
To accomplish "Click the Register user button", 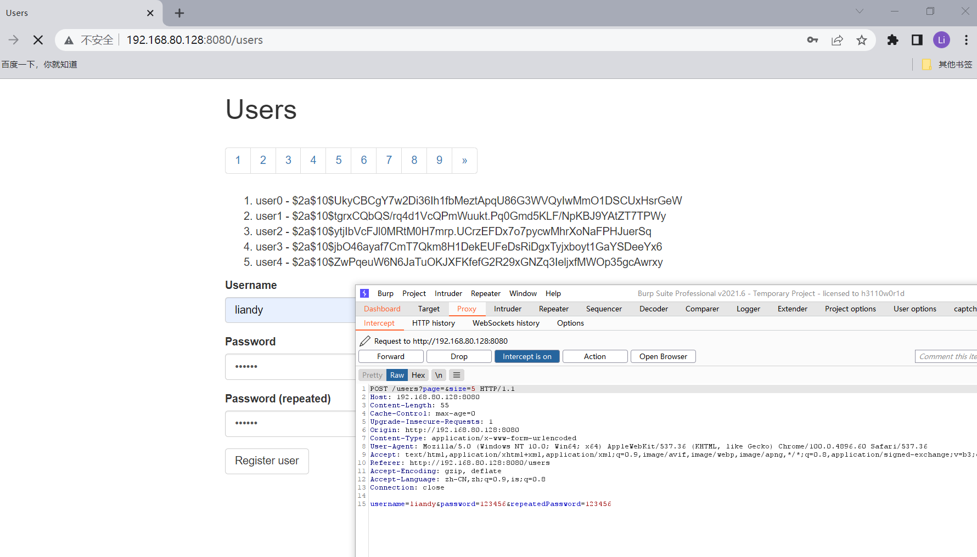I will [x=267, y=461].
